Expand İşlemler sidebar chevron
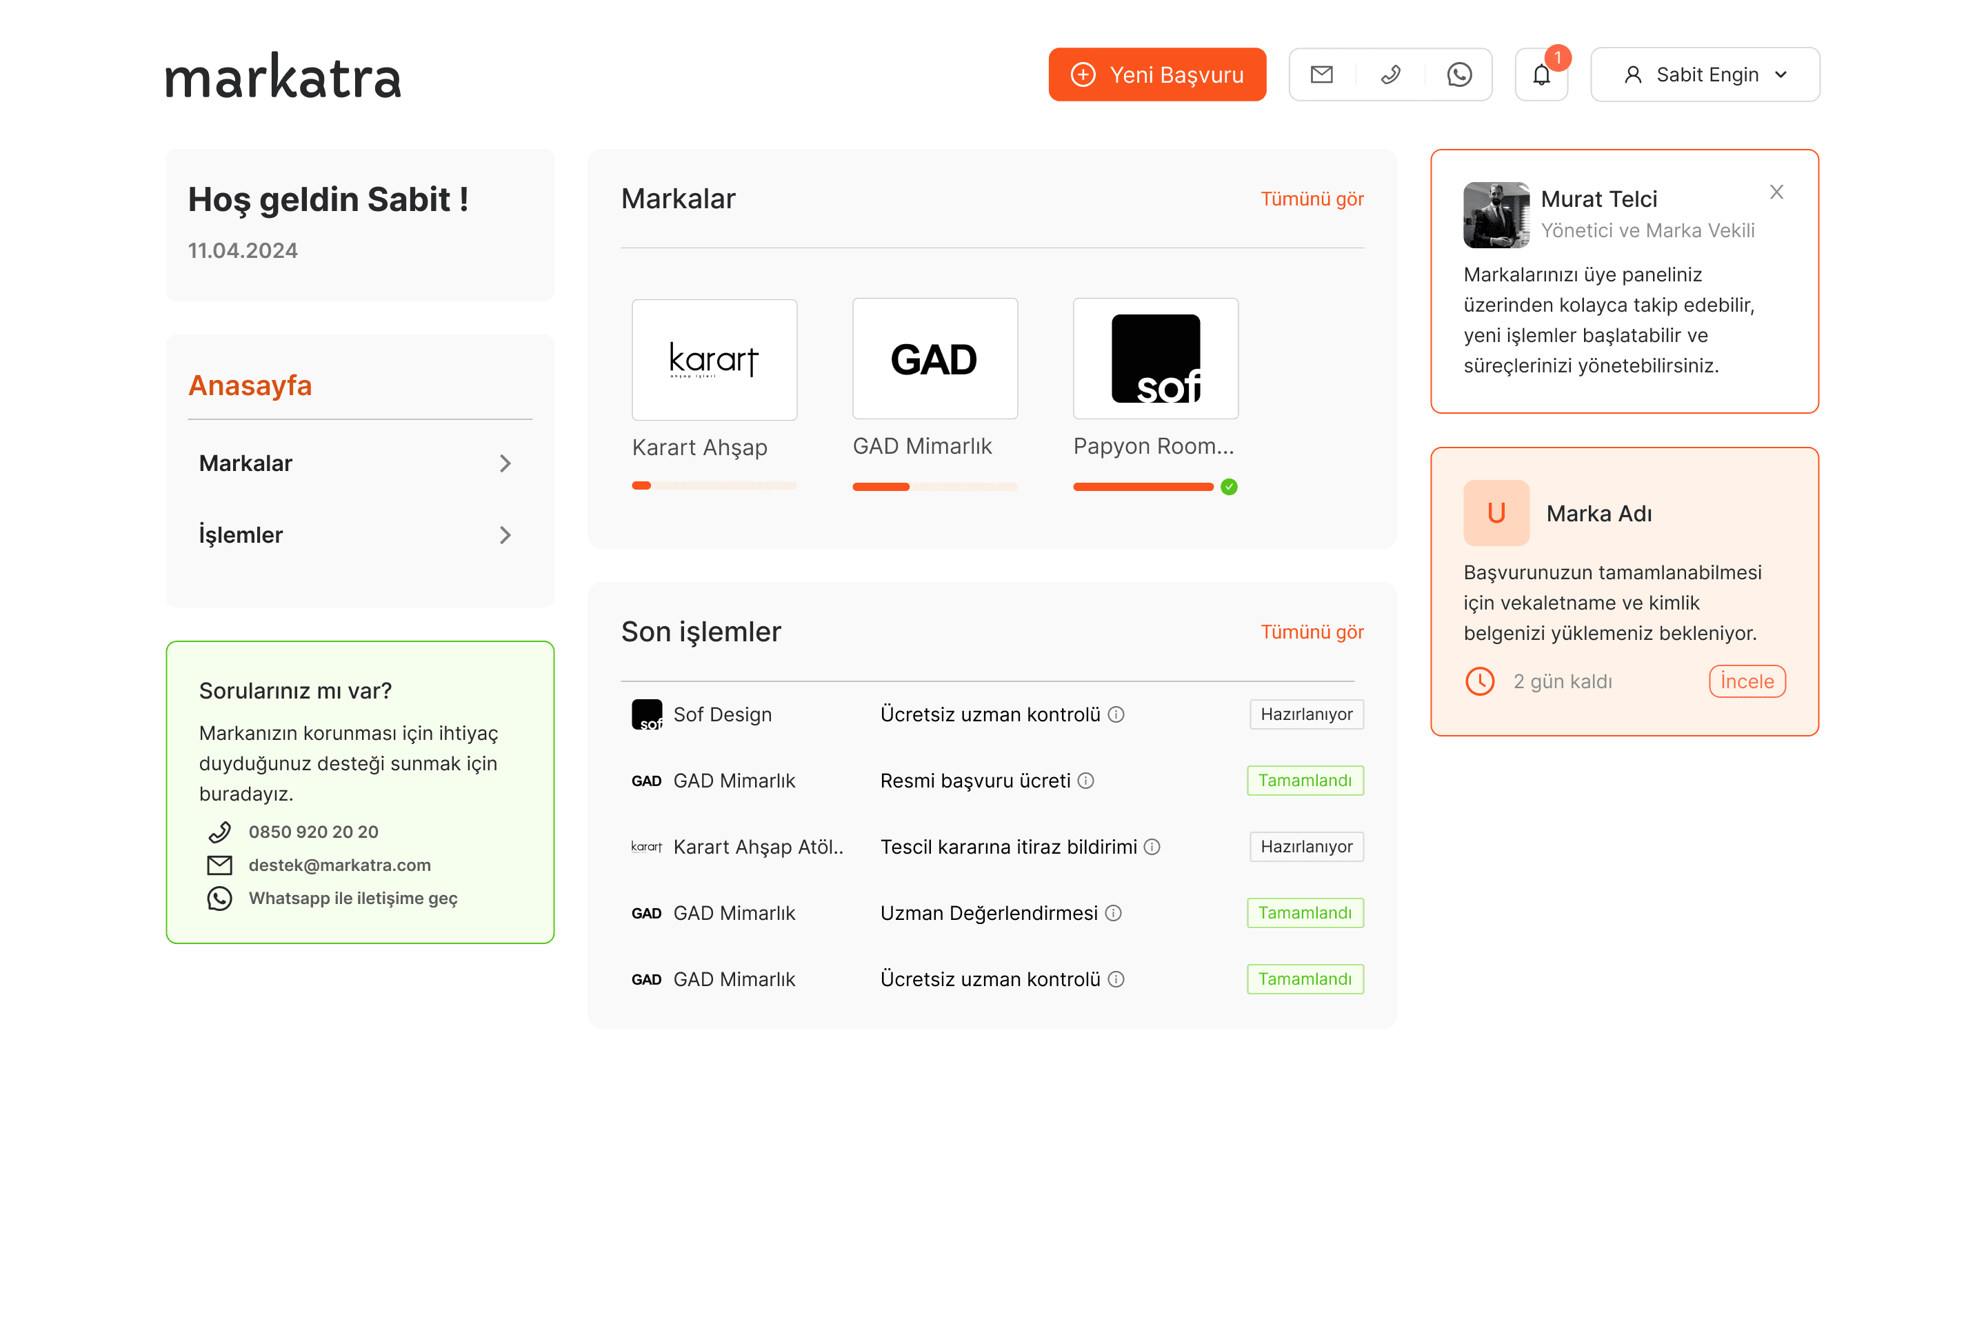The width and height of the screenshot is (1986, 1324). [505, 535]
